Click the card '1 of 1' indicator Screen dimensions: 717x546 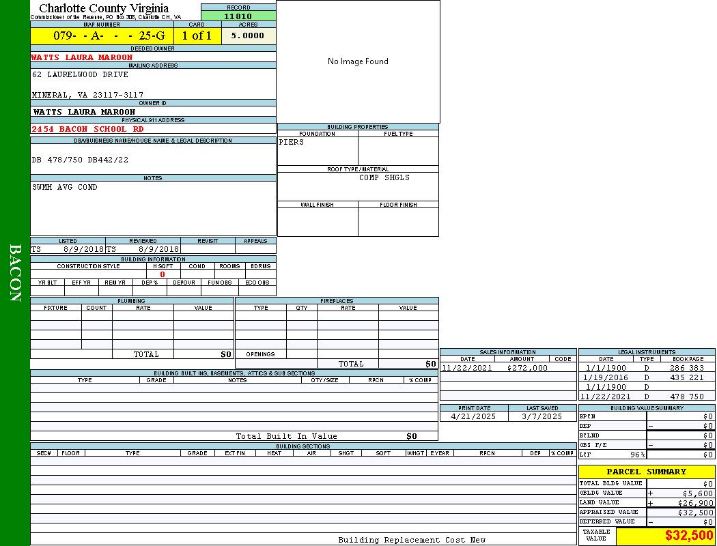click(197, 36)
